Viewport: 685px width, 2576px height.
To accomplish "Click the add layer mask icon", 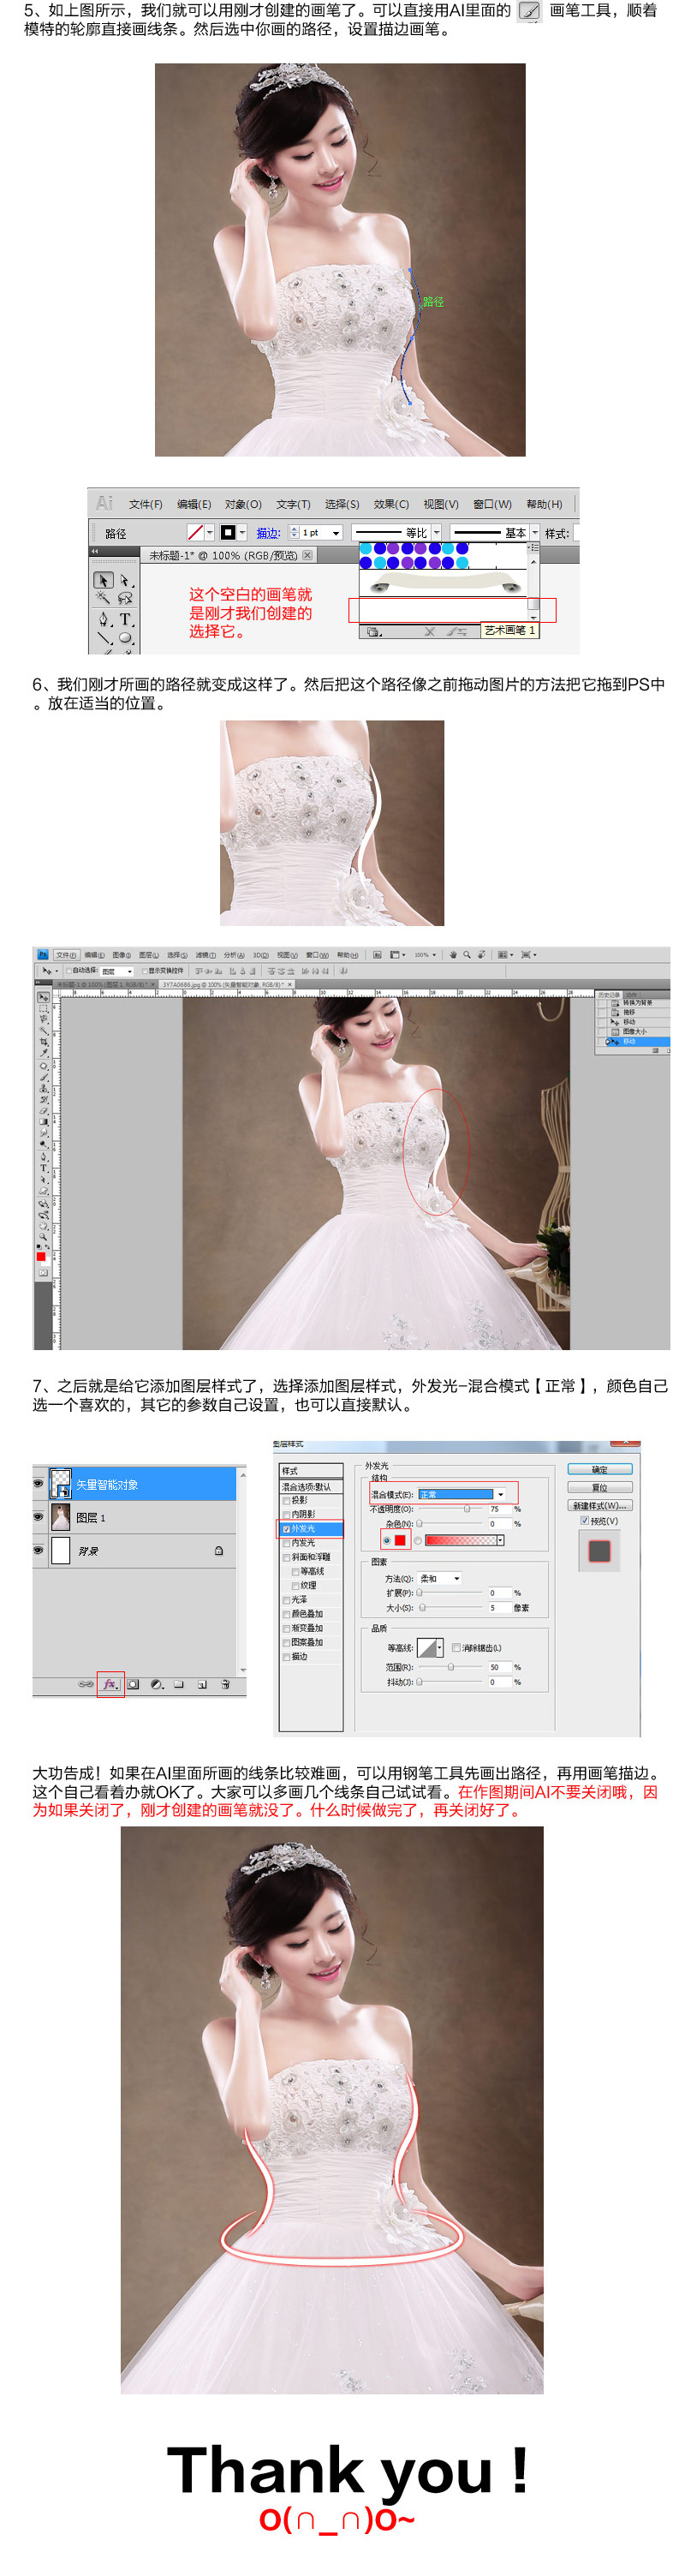I will (x=133, y=1684).
